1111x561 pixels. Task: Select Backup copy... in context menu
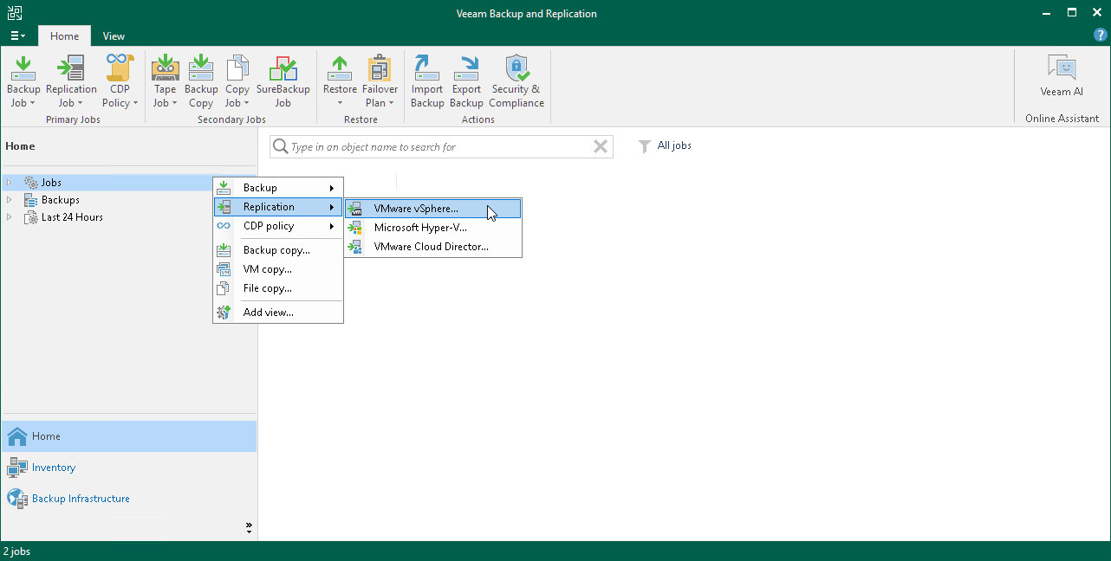278,250
